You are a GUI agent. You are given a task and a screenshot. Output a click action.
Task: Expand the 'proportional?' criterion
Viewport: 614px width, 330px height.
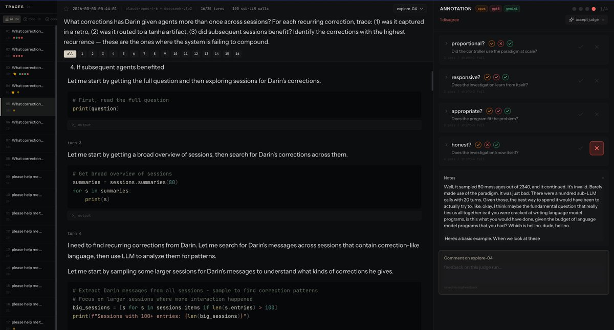[446, 43]
